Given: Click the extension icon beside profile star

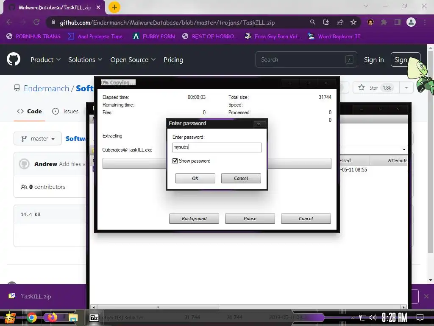Looking at the screenshot, I should tap(370, 22).
